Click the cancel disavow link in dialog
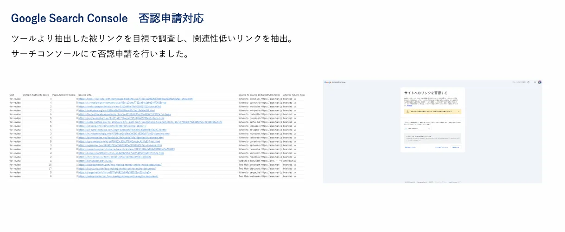Image resolution: width=565 pixels, height=232 pixels. point(410,147)
